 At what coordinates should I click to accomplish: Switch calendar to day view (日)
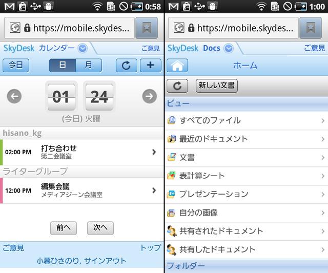(x=63, y=65)
